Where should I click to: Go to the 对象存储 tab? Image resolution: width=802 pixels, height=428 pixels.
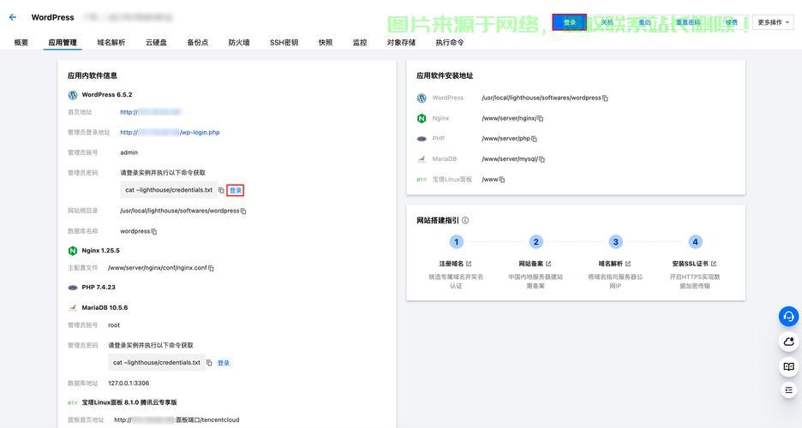(401, 43)
